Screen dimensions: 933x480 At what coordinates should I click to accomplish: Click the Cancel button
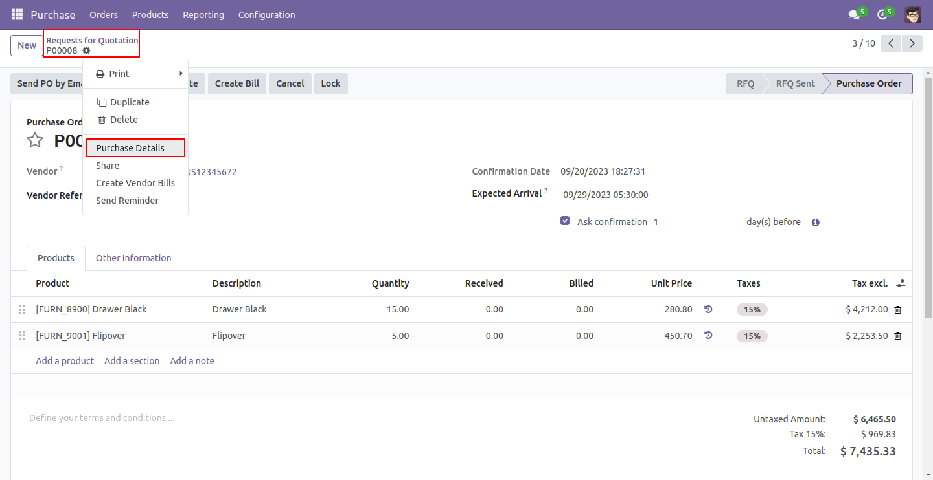[x=290, y=83]
